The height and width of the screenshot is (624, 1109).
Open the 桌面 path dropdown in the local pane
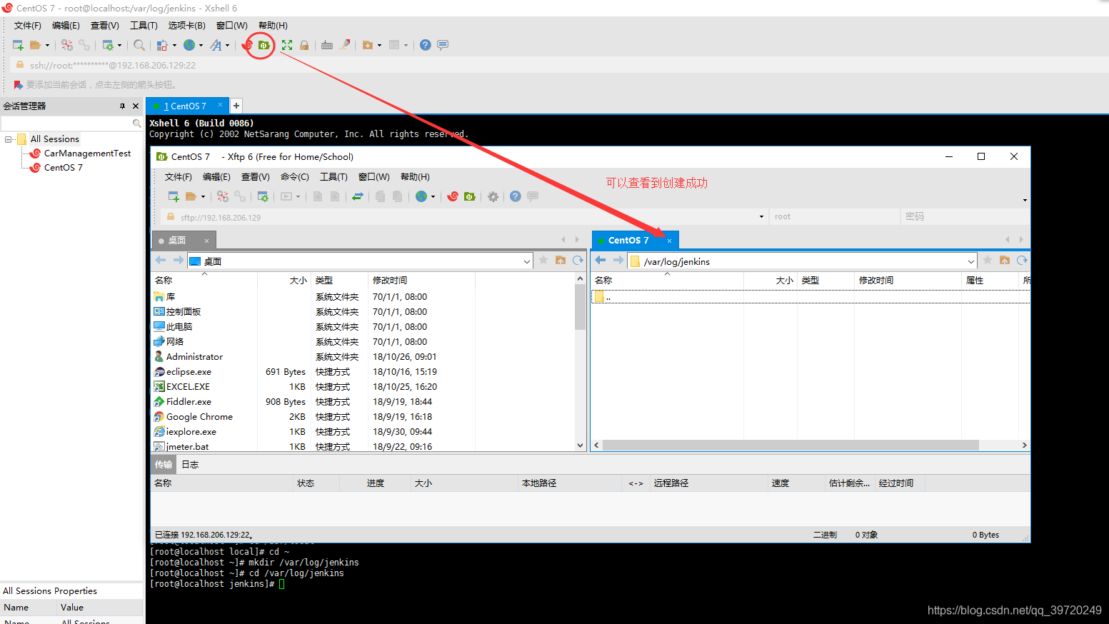click(526, 260)
